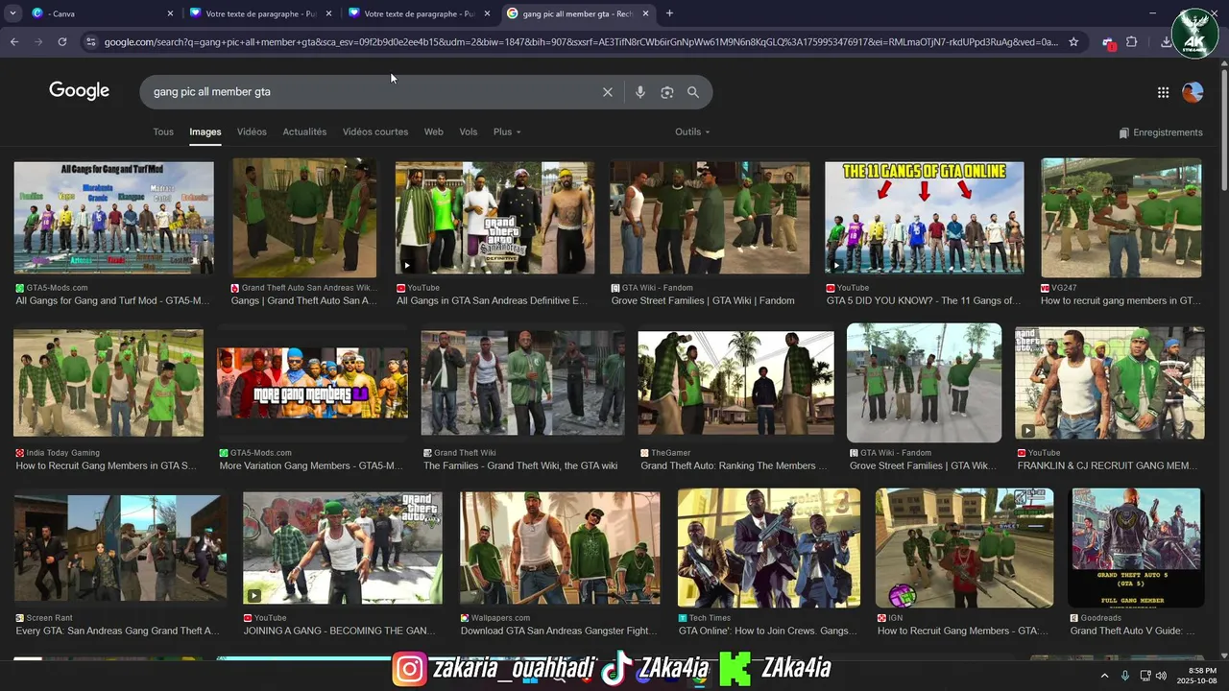This screenshot has width=1229, height=691.
Task: Click the search query input field
Action: pos(374,92)
